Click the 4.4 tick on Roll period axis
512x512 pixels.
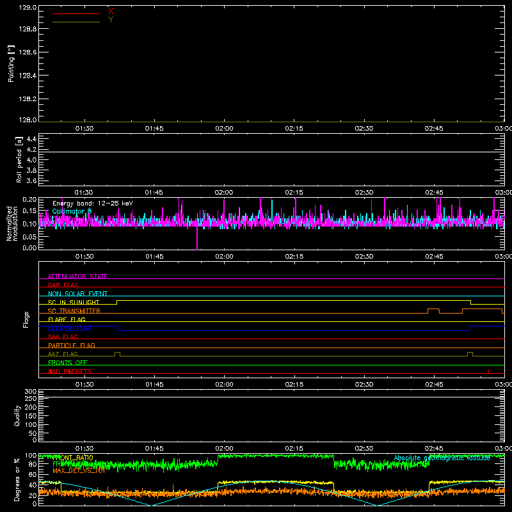click(x=31, y=139)
